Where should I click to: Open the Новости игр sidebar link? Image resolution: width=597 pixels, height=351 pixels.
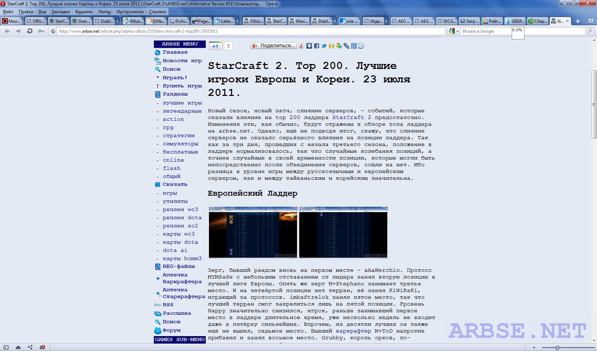(x=182, y=61)
